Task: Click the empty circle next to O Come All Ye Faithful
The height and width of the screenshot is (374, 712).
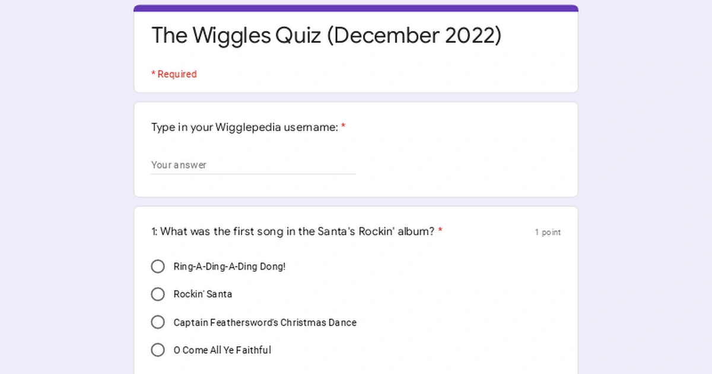Action: pyautogui.click(x=158, y=350)
